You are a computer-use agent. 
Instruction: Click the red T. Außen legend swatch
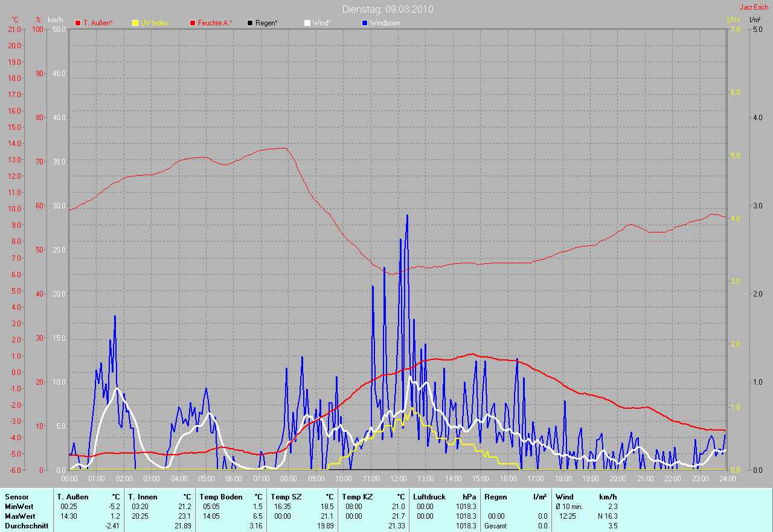pos(78,23)
